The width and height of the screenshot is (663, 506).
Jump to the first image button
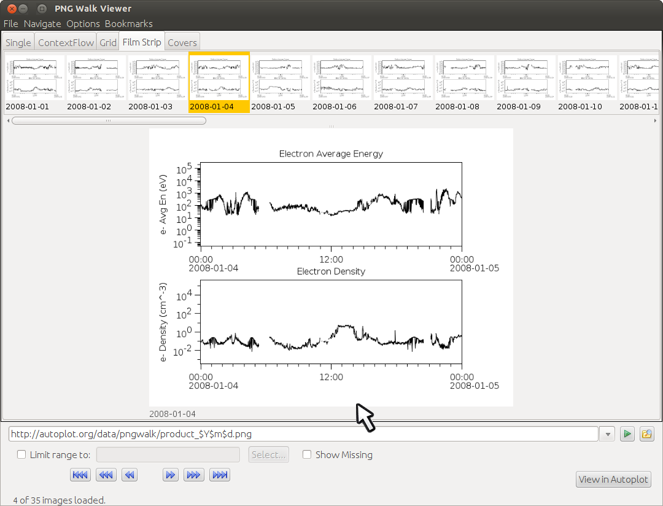[80, 475]
